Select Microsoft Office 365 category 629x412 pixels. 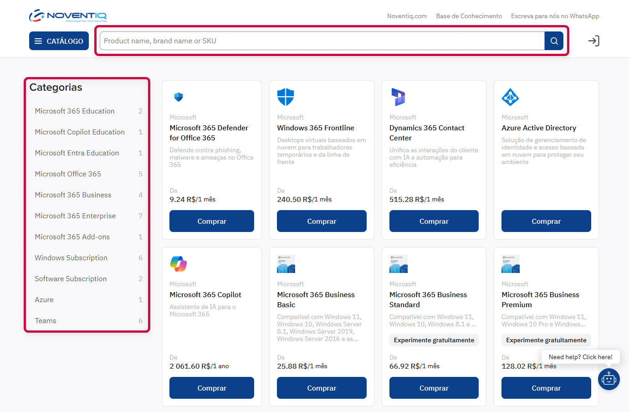tap(68, 174)
